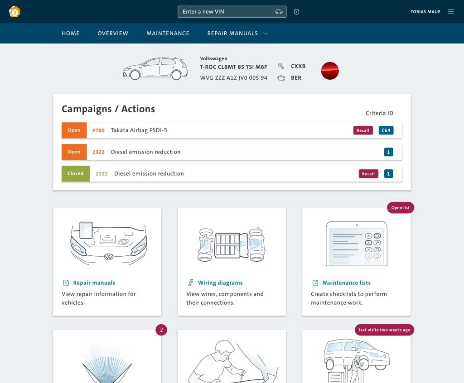The image size is (464, 383).
Task: Open the hamburger menu icon
Action: pos(451,12)
